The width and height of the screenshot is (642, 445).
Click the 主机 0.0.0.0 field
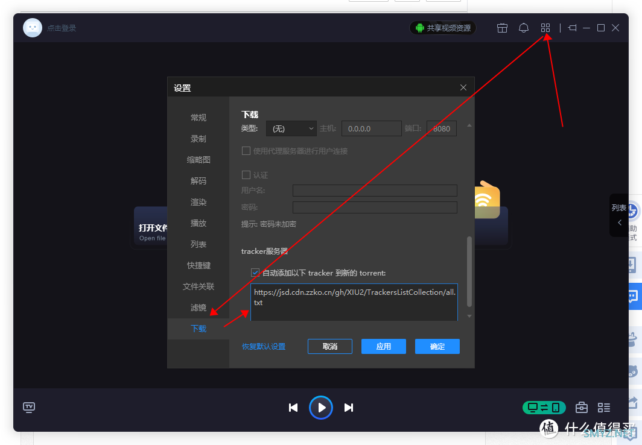pos(371,129)
